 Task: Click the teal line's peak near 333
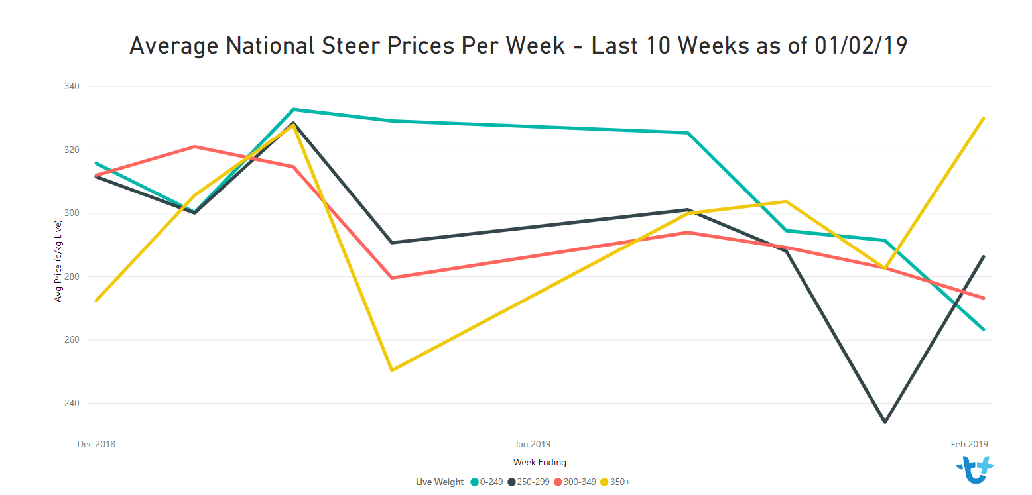tap(293, 109)
